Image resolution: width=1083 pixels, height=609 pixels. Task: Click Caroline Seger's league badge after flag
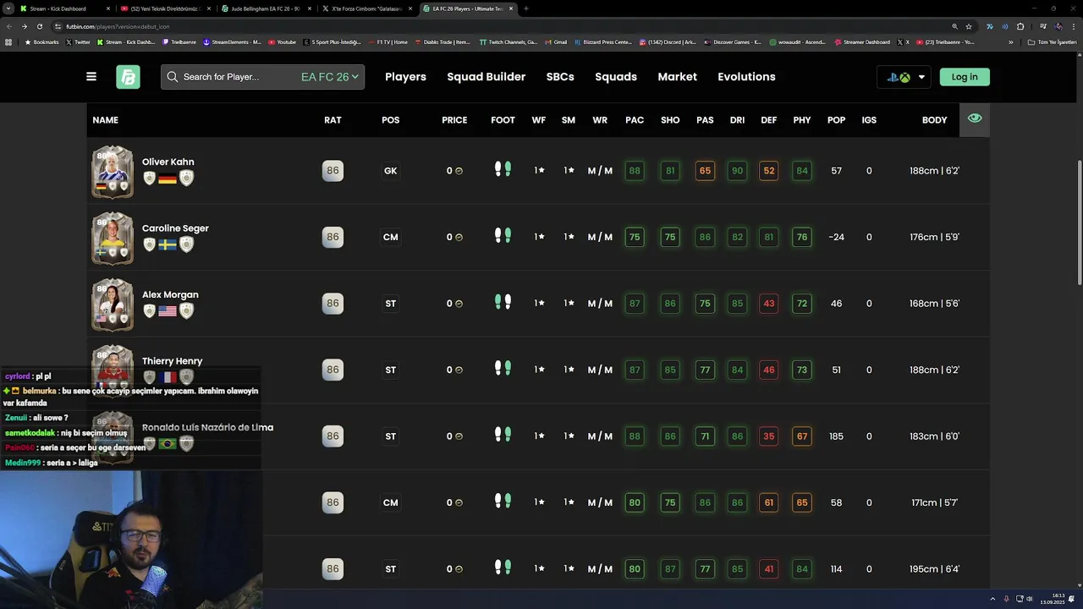coord(186,244)
